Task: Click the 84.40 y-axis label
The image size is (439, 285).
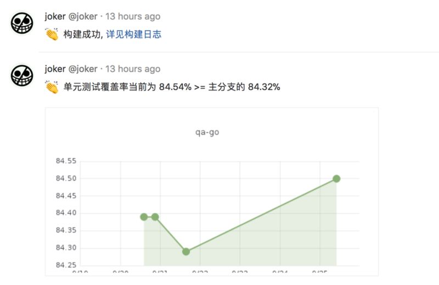Action: click(66, 213)
